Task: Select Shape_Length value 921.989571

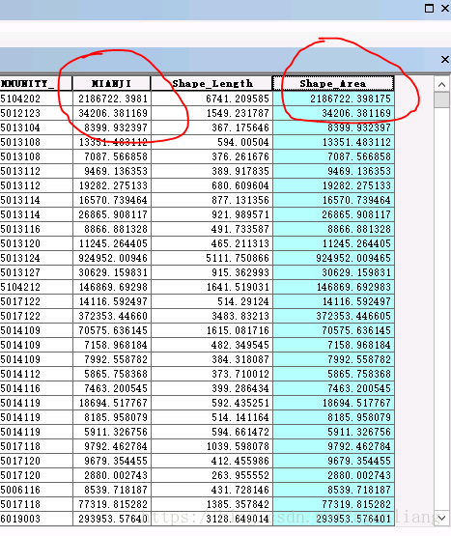Action: coord(212,214)
